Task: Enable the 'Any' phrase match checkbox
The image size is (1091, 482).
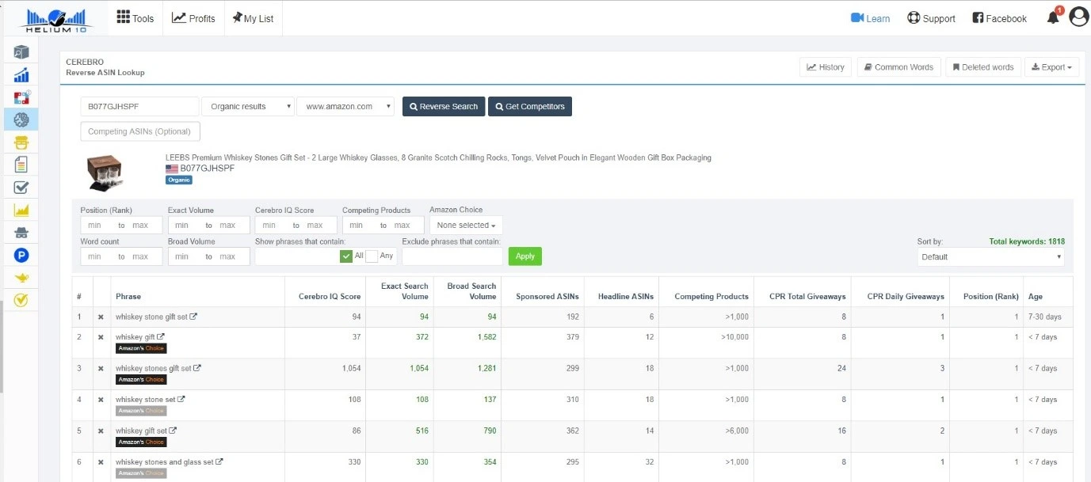Action: tap(372, 256)
